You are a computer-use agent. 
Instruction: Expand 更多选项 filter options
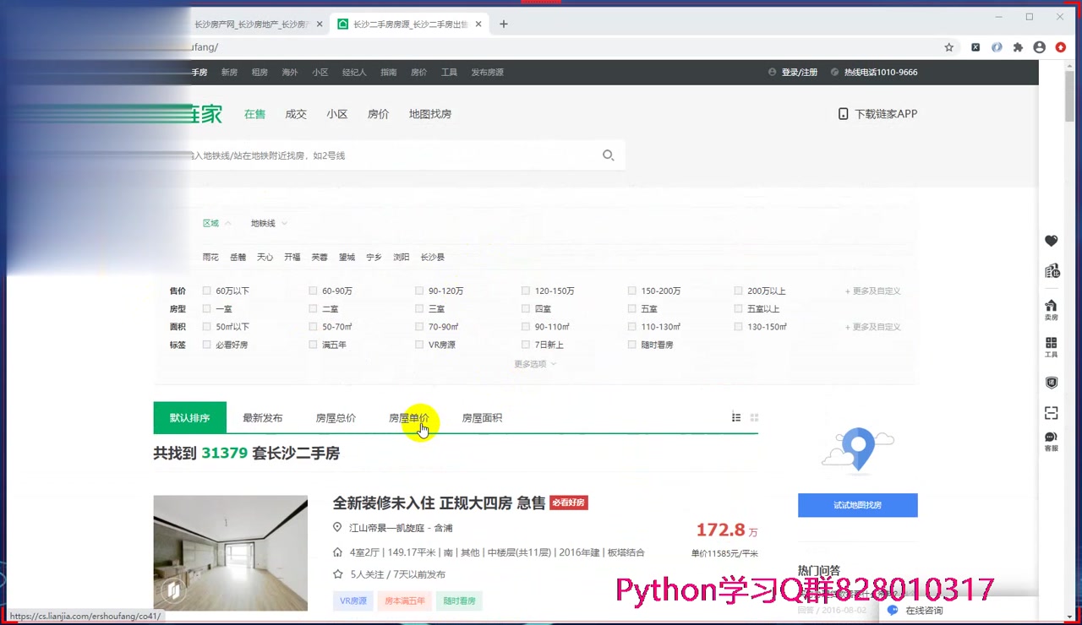point(535,364)
